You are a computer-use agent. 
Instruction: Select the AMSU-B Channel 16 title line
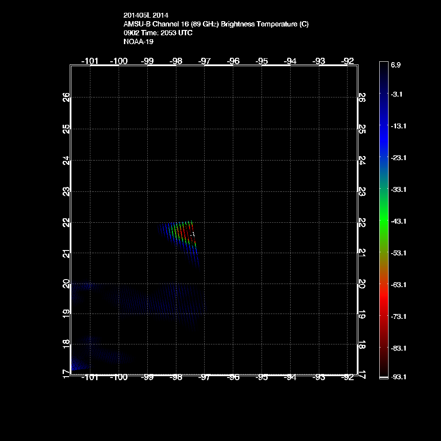point(216,24)
